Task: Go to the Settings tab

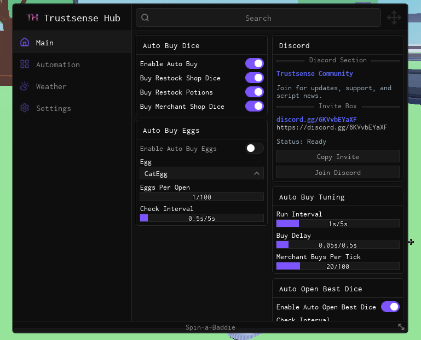Action: pos(72,108)
